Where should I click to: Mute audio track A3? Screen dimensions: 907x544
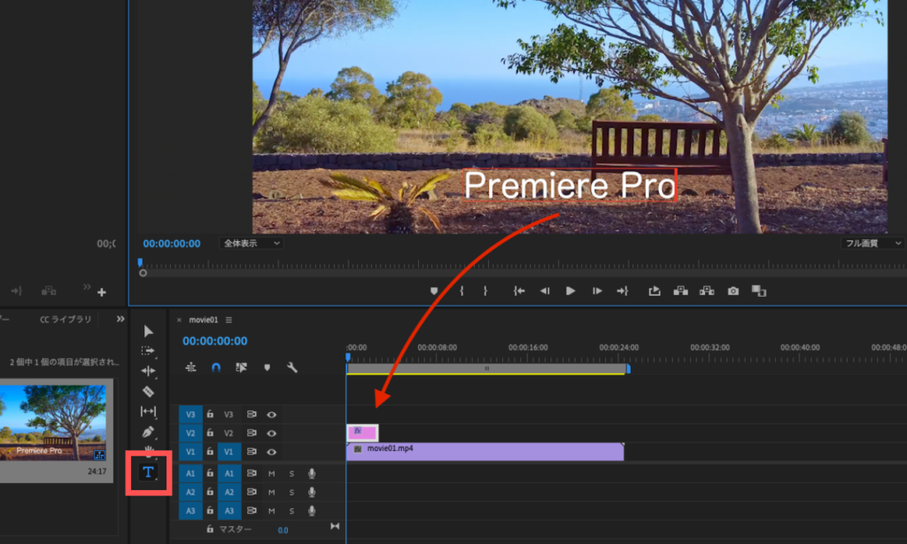click(x=271, y=510)
